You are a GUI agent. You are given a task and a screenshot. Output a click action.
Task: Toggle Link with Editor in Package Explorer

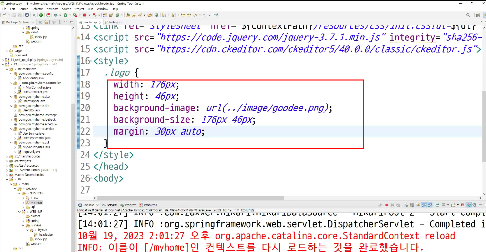(x=46, y=22)
